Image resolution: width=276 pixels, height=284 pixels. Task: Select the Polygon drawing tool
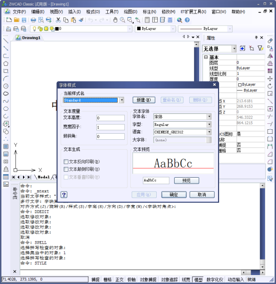point(6,63)
